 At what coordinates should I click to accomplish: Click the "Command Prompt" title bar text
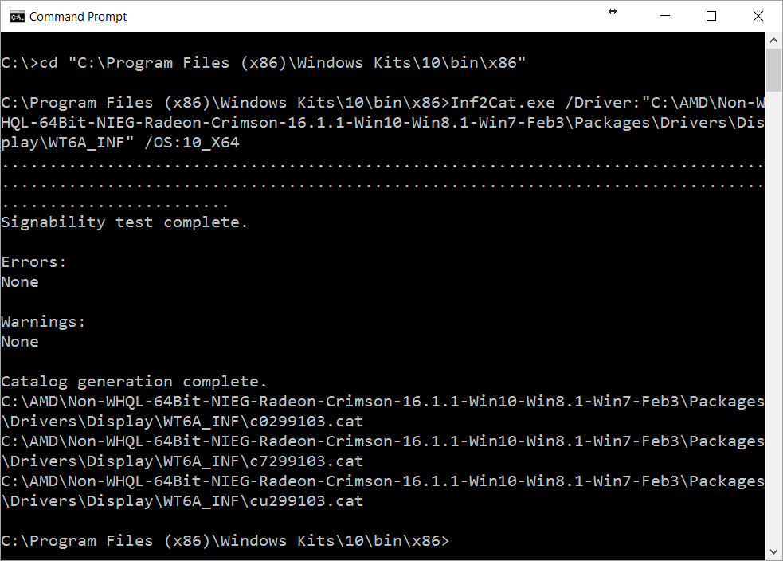(x=78, y=17)
